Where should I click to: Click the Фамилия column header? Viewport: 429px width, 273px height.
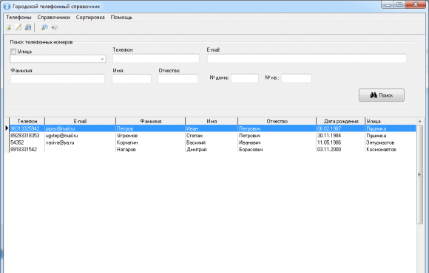(x=150, y=121)
